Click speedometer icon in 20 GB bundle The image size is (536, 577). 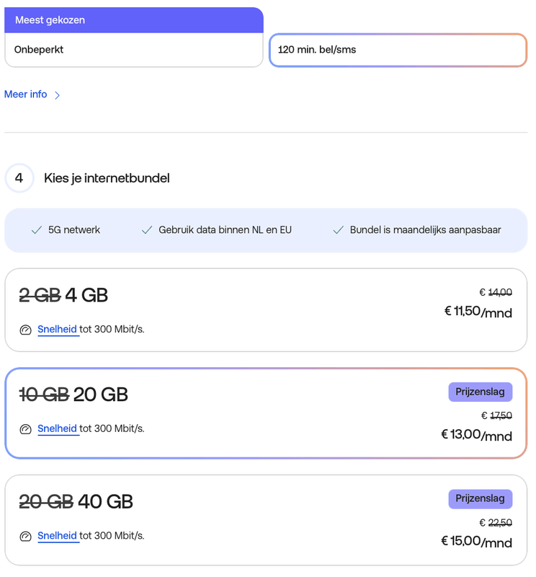click(26, 429)
